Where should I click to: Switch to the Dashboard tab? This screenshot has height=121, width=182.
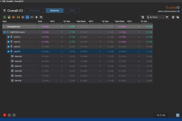[x=35, y=11]
